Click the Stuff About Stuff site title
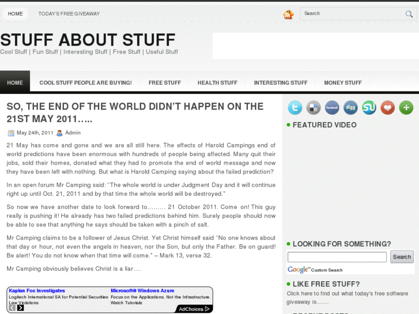419x314 pixels. point(88,40)
